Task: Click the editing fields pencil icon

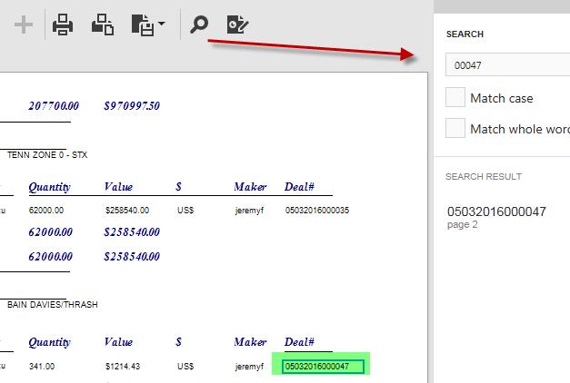Action: (x=237, y=25)
